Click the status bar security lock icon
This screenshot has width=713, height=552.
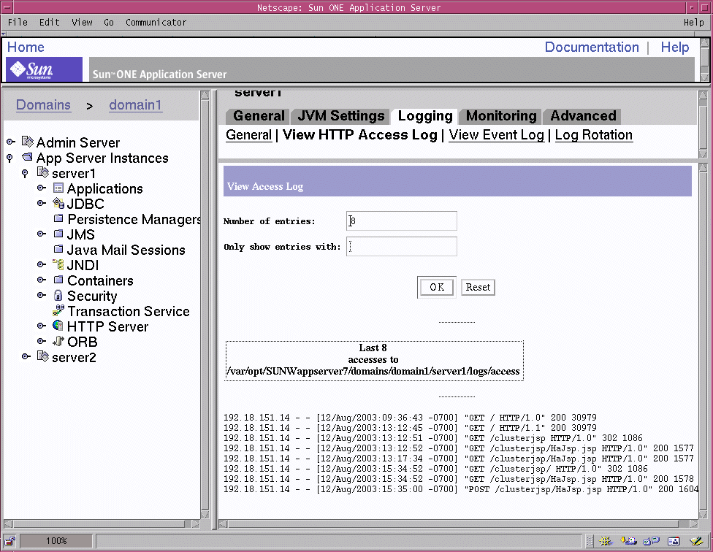(x=9, y=540)
